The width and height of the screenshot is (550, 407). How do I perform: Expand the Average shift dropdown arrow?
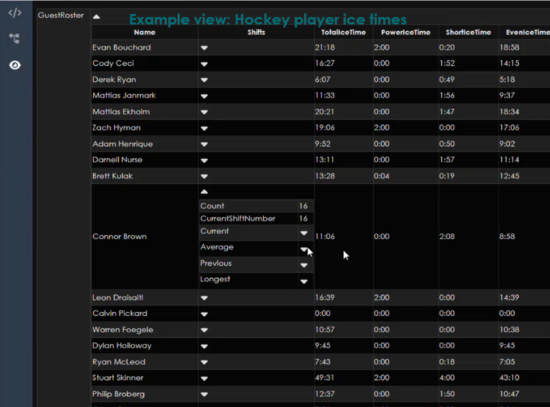coord(303,249)
